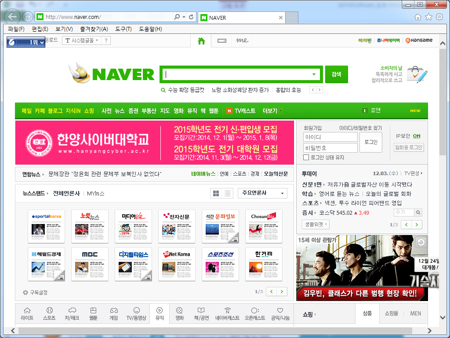Switch newsstand to list view

pos(227,194)
